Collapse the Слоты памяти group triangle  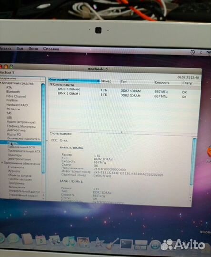[x=51, y=85]
